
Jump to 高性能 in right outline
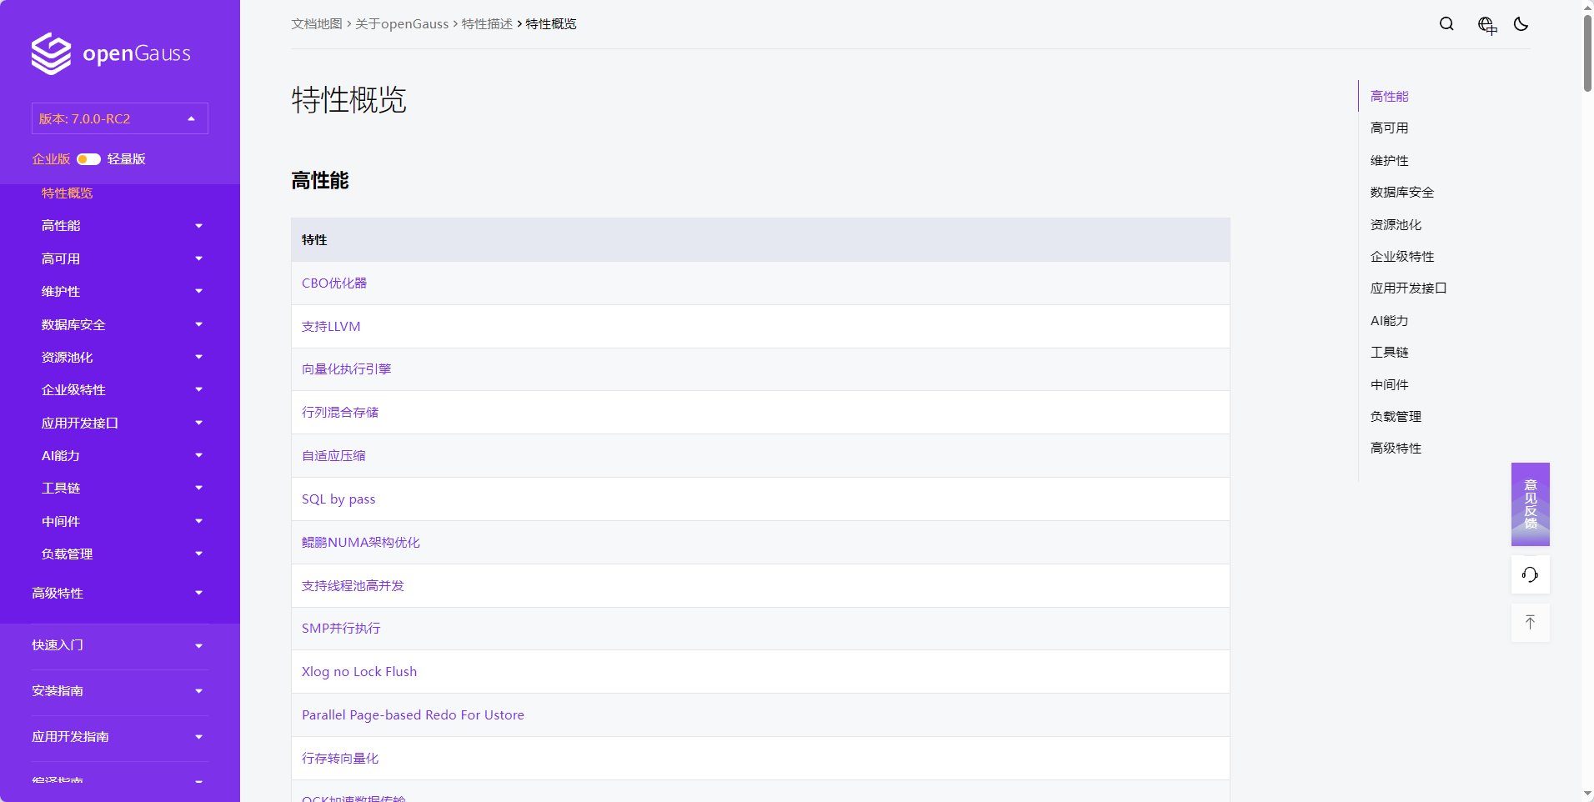point(1390,97)
